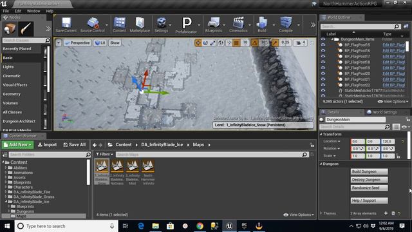Open the Edit menu
The image size is (412, 232).
point(18,11)
